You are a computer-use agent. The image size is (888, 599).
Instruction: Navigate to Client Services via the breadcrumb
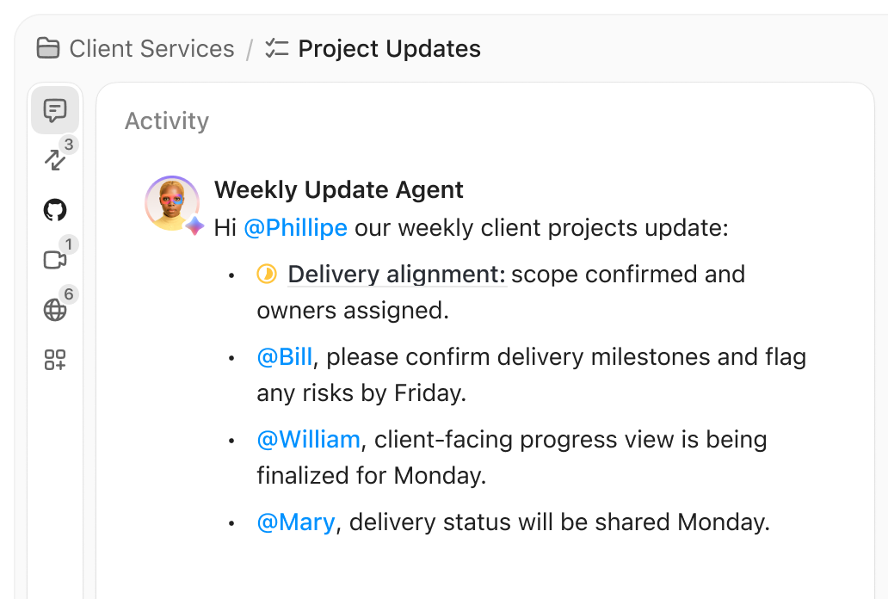[152, 49]
